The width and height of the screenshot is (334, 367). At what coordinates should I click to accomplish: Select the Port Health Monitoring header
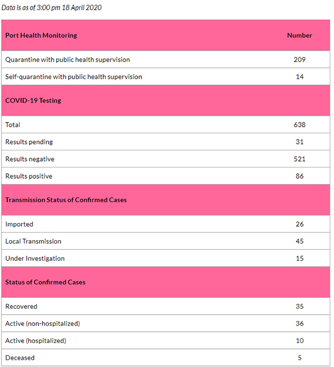tap(41, 35)
